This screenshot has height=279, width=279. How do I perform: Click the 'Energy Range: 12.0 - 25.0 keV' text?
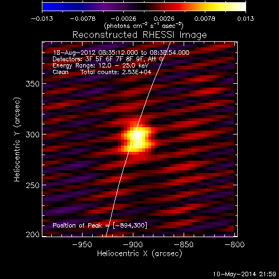coord(100,65)
